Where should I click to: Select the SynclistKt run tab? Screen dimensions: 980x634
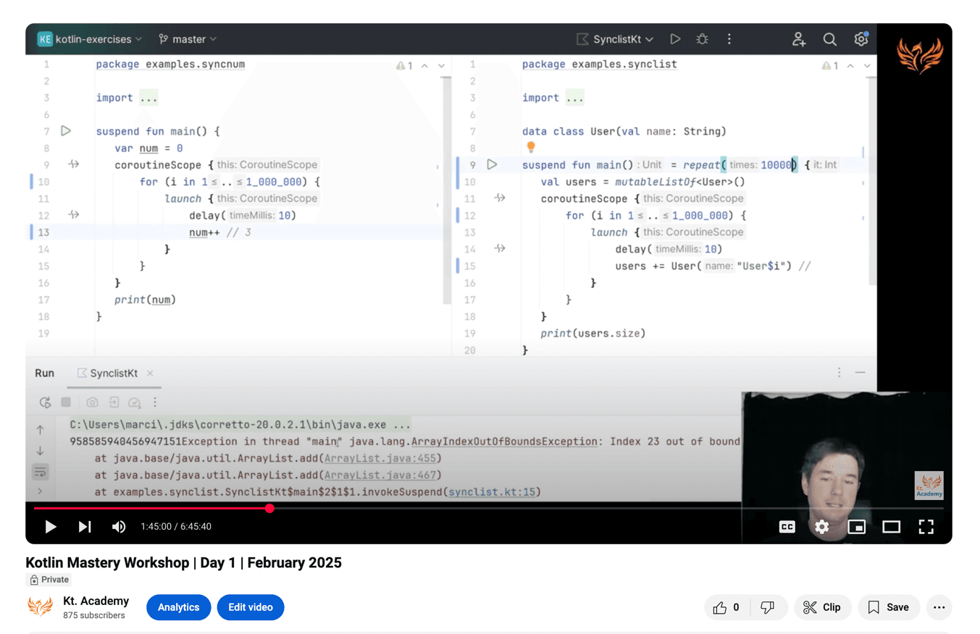[114, 373]
